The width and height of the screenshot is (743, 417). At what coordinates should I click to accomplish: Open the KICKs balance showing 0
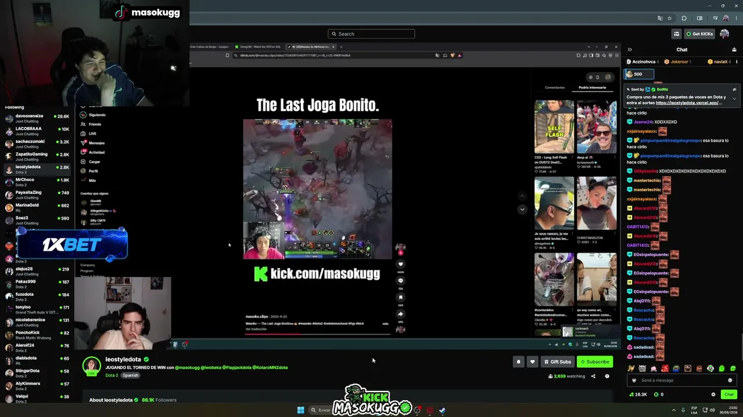659,394
